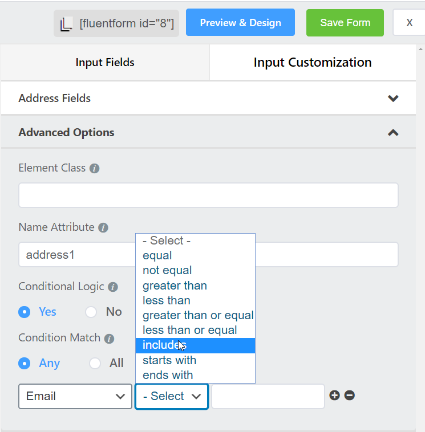Image resolution: width=425 pixels, height=432 pixels.
Task: Close the editor with the X button
Action: (409, 23)
